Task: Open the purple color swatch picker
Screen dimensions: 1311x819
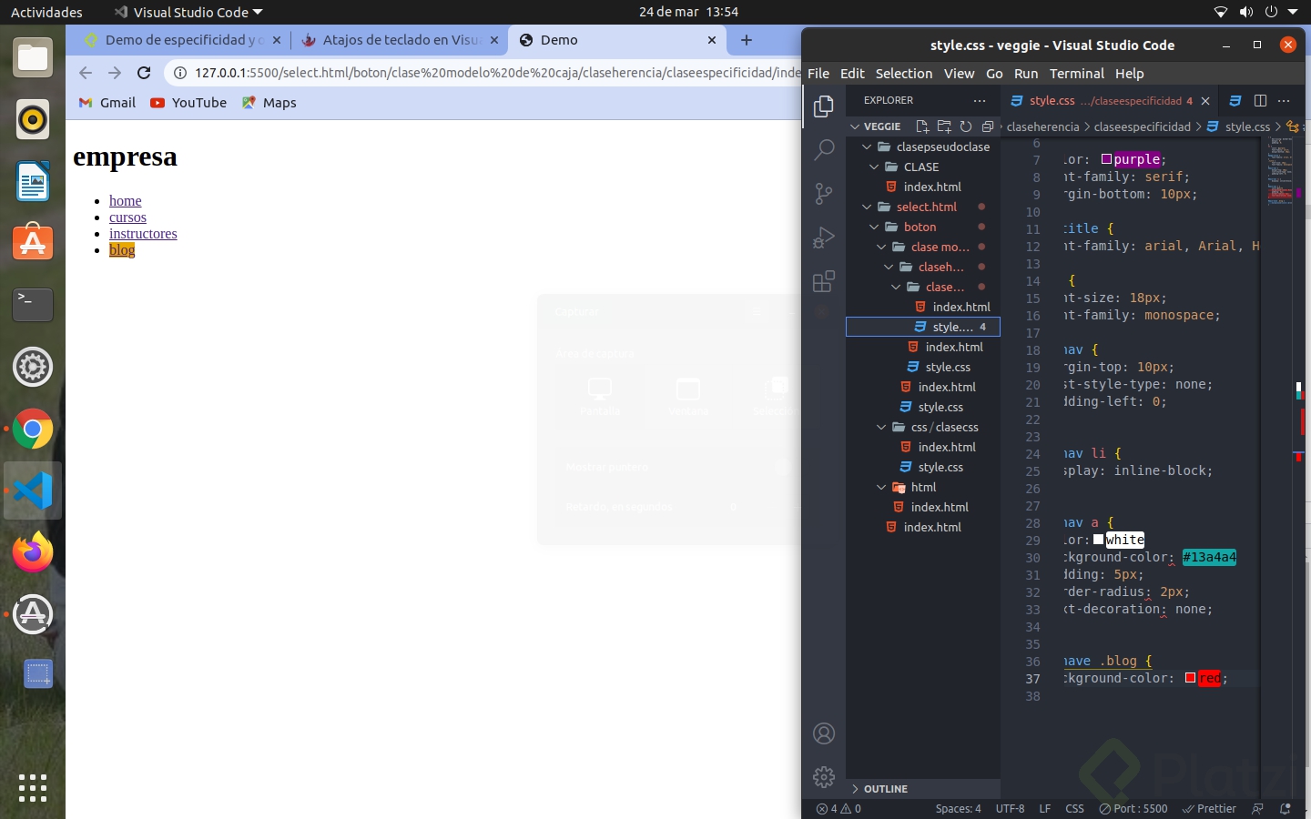Action: click(x=1106, y=159)
